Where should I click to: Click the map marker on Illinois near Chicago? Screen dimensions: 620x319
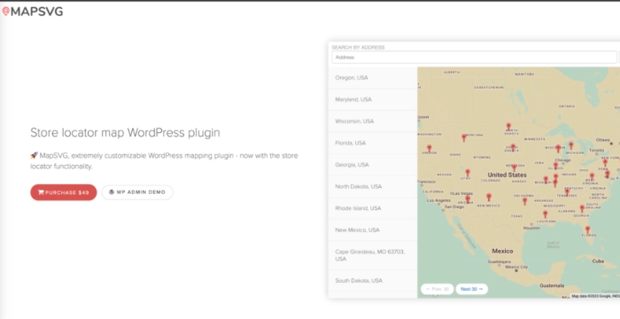pos(555,166)
